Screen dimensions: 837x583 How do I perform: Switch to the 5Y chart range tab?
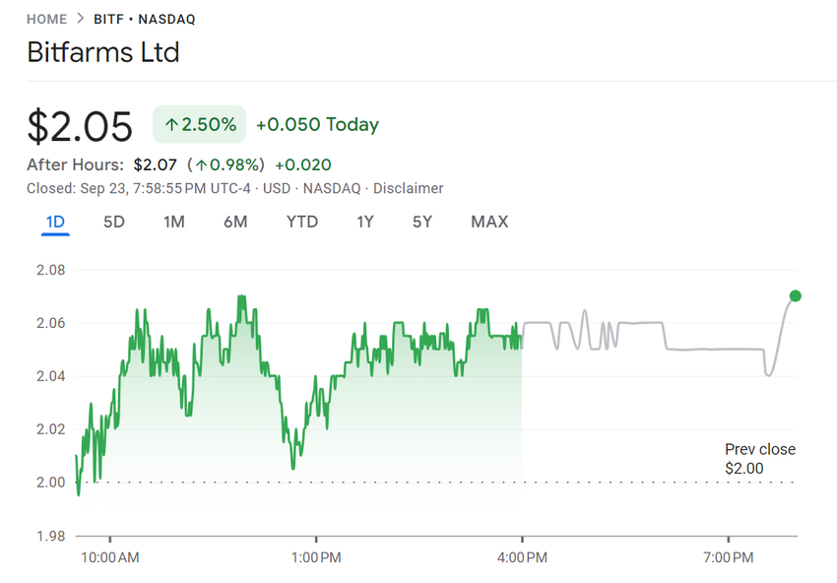422,222
